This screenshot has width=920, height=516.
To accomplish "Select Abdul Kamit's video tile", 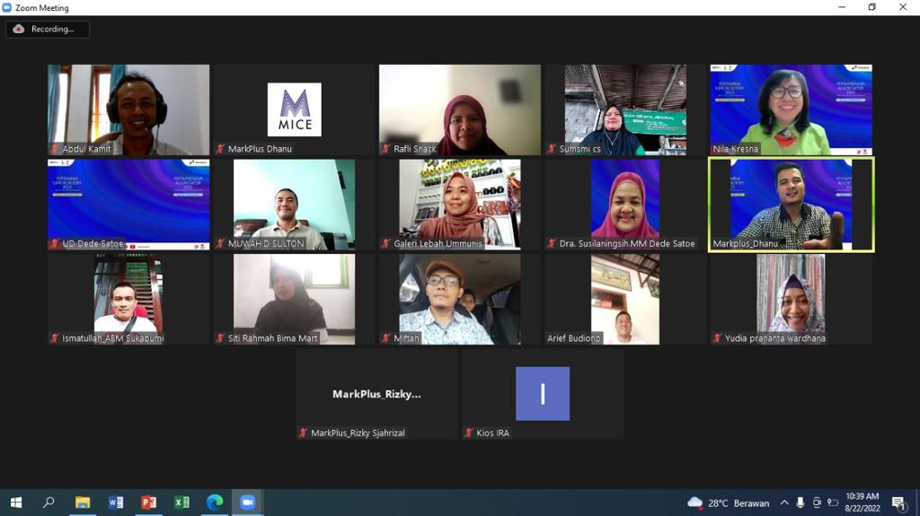I will click(x=128, y=109).
